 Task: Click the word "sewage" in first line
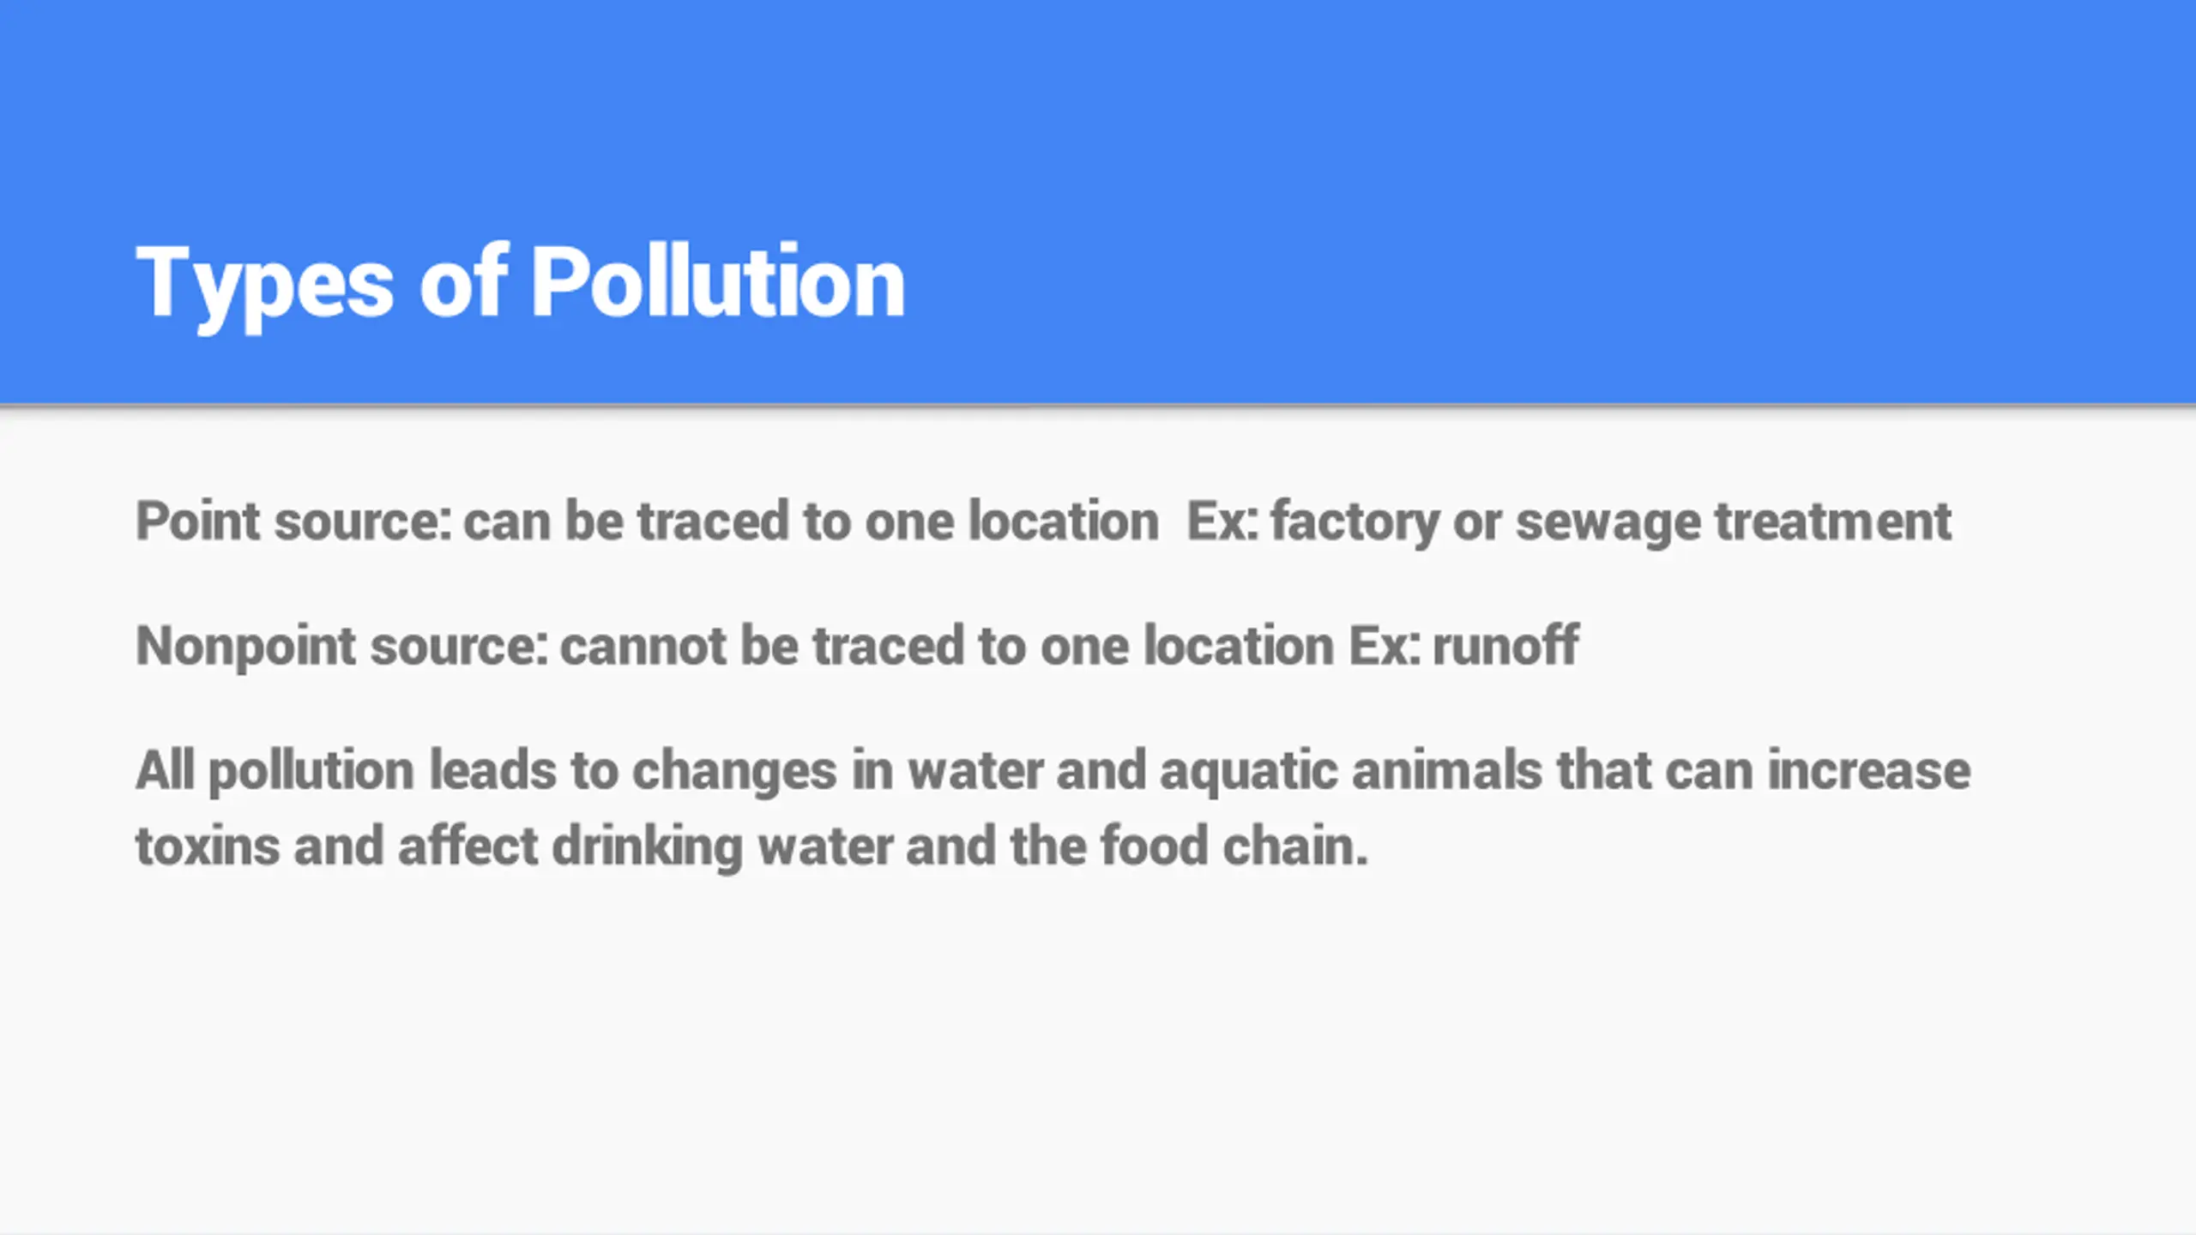coord(1608,523)
